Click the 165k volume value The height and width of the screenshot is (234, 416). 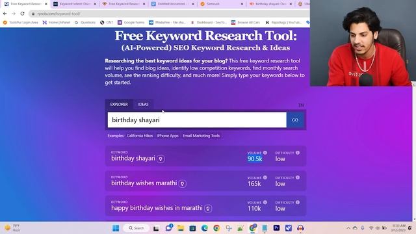(x=254, y=183)
